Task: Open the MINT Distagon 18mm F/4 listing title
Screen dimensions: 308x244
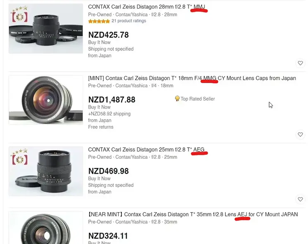Action: 192,78
